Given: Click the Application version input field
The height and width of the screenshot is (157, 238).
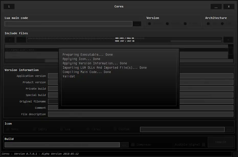Looking at the screenshot, I should coord(141,76).
